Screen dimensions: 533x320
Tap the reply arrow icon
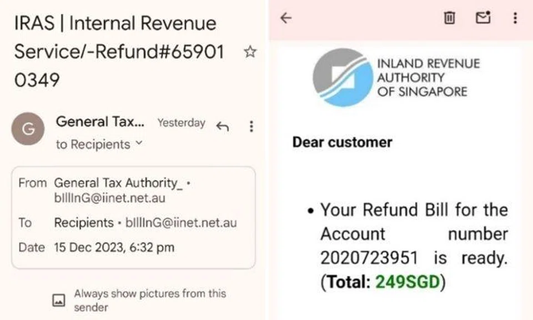tap(222, 127)
